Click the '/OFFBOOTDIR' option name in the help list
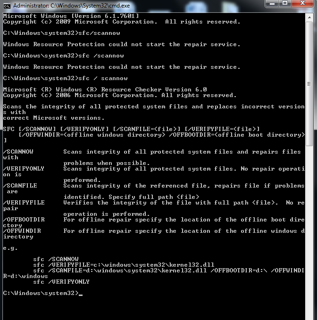The height and width of the screenshot is (320, 317). (x=24, y=220)
